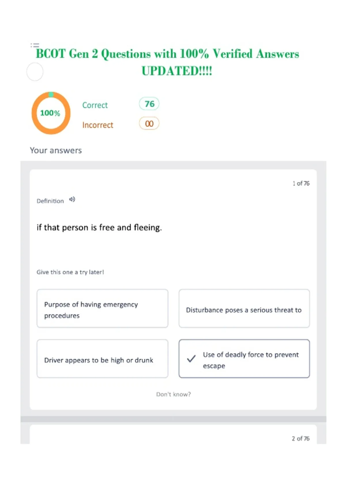
Task: Click the Incorrect count badge 00
Action: coord(149,124)
